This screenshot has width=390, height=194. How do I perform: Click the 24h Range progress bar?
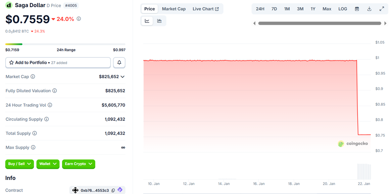coord(66,44)
